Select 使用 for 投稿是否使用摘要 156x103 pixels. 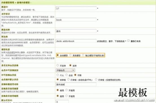coord(58,90)
